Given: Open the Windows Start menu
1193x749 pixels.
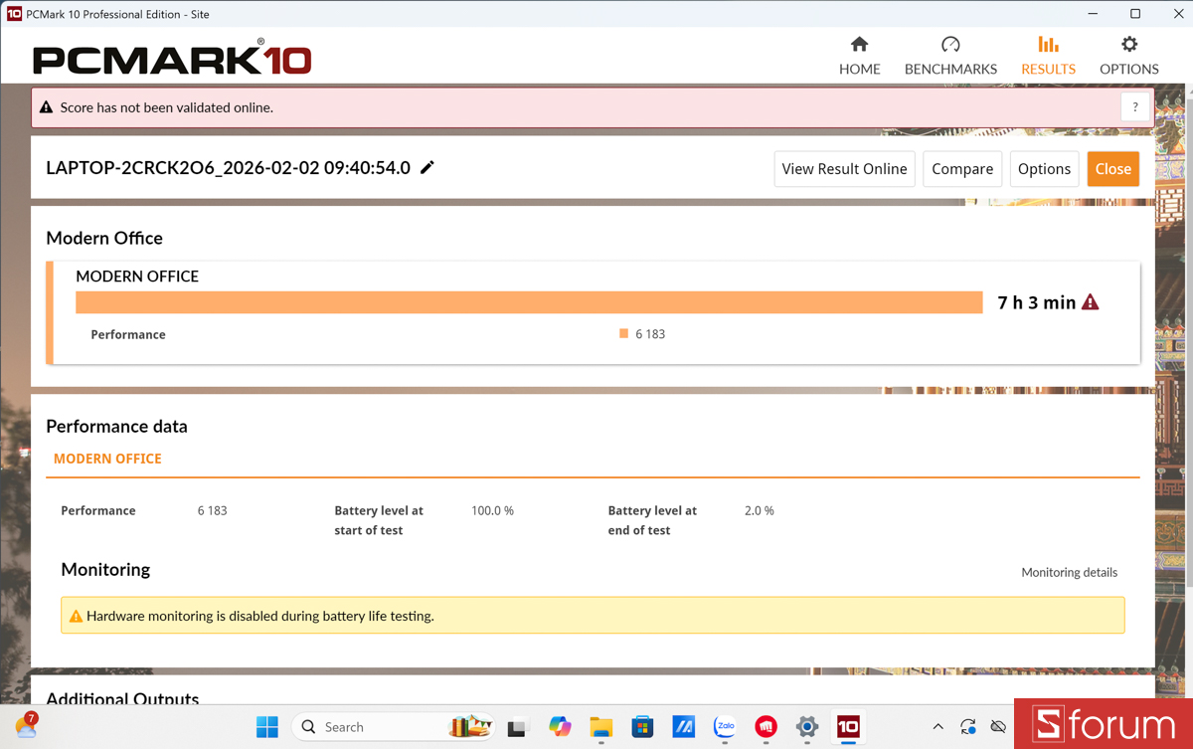Looking at the screenshot, I should pyautogui.click(x=267, y=727).
